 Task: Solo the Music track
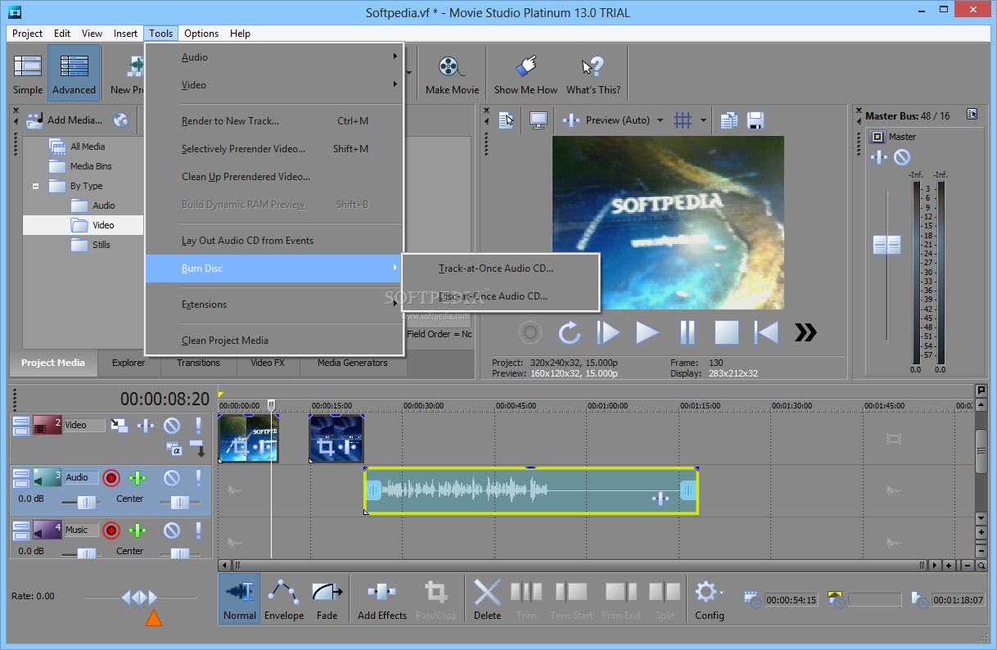point(198,530)
